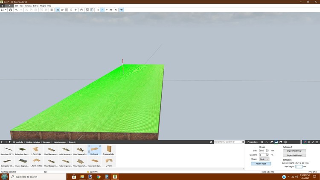This screenshot has height=180, width=320.
Task: Select the 'Landscaping' breadcrumb
Action: pos(60,142)
